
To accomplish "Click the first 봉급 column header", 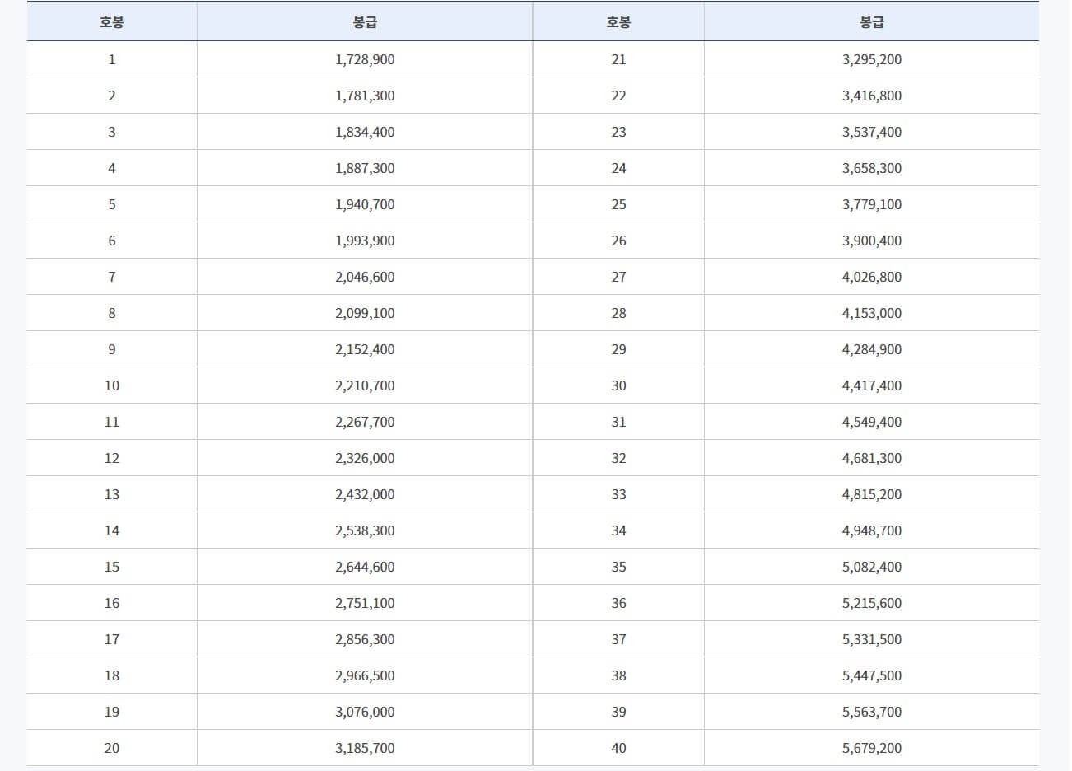I will click(x=363, y=21).
